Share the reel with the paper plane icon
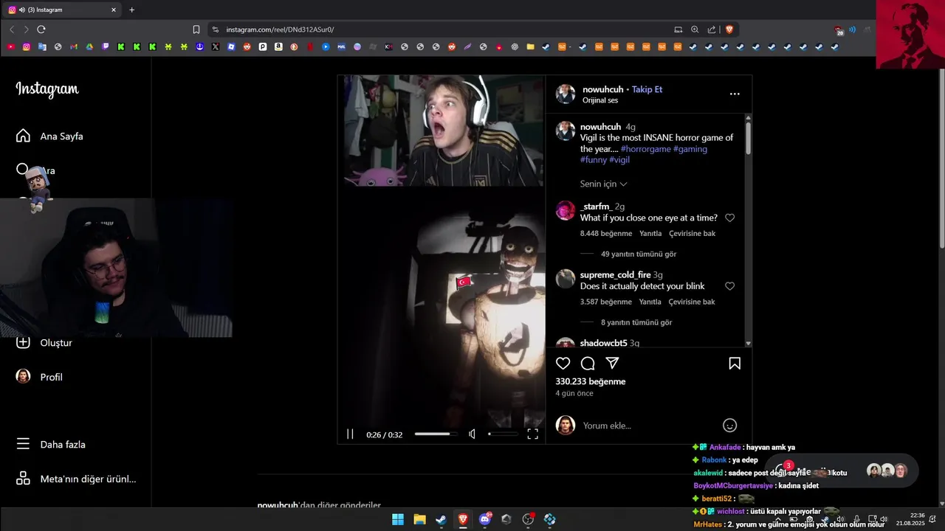 coord(612,364)
